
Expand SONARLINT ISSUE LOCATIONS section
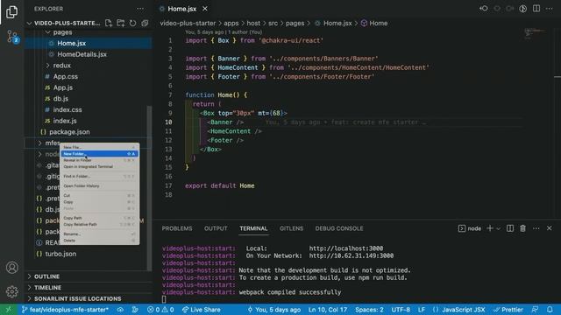coord(78,298)
